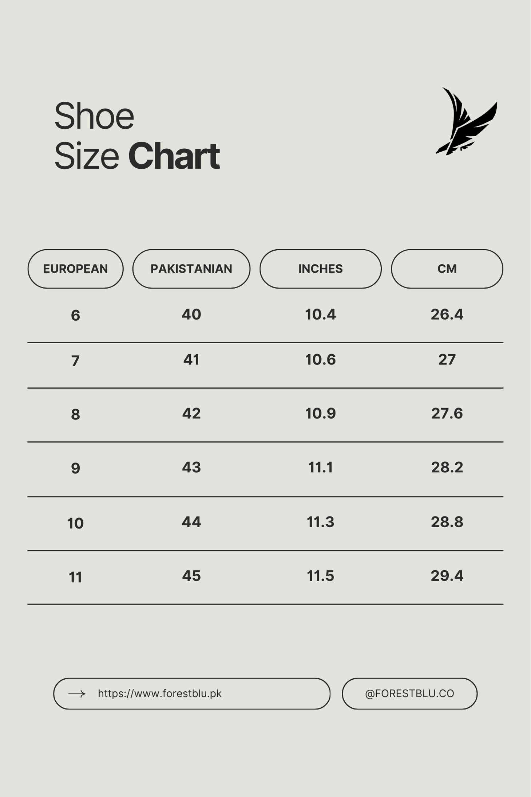Image resolution: width=531 pixels, height=797 pixels.
Task: Select the PAKISTANIAN column header
Action: pyautogui.click(x=191, y=269)
